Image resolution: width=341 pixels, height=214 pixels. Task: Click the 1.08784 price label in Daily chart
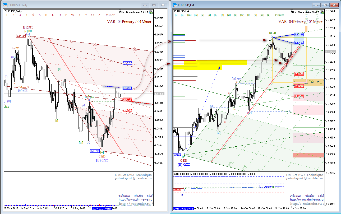pos(95,151)
